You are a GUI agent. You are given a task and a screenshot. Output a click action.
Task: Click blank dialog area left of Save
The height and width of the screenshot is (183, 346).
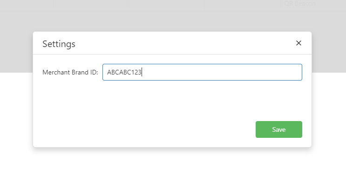[x=143, y=129]
